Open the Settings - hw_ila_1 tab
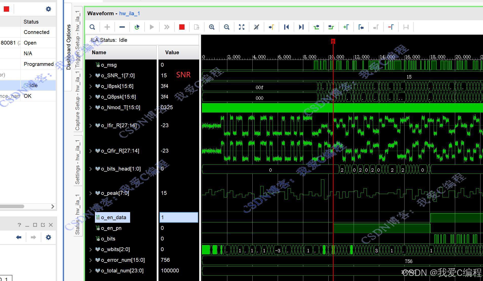The image size is (483, 281). pyautogui.click(x=78, y=161)
